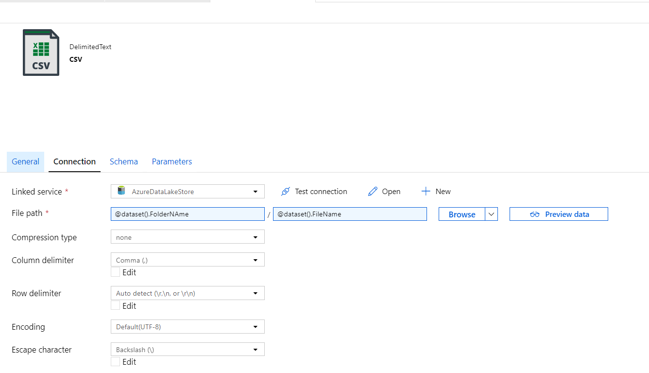Click the Preview data glasses icon
This screenshot has width=649, height=373.
535,214
